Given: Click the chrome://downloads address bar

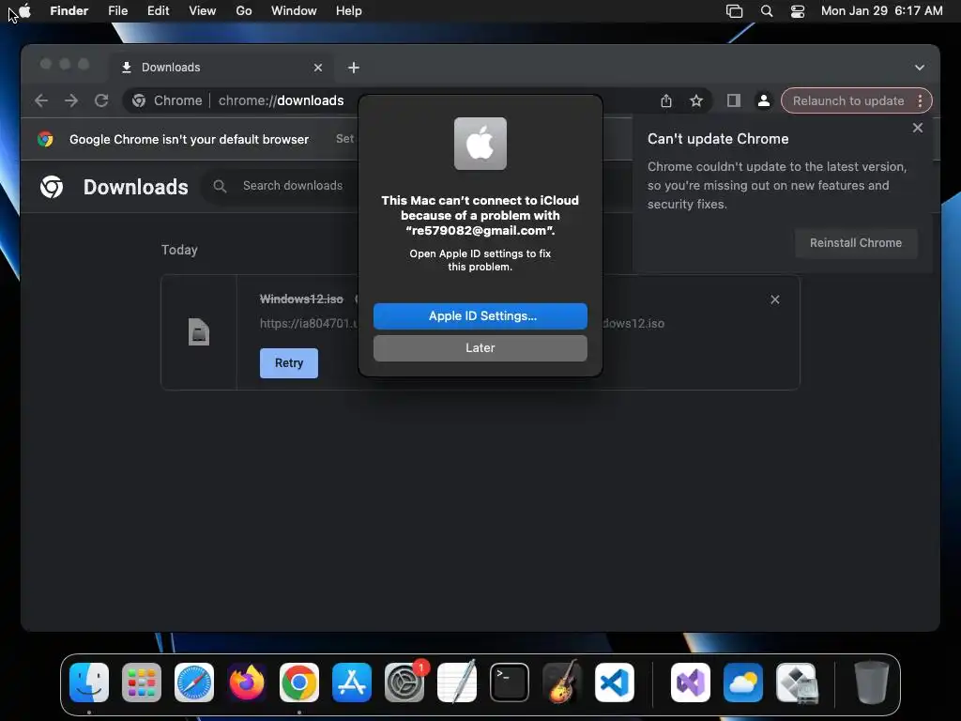Looking at the screenshot, I should click(281, 100).
